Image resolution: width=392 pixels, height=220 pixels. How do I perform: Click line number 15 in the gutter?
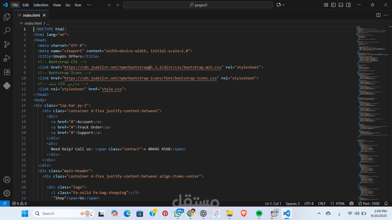click(x=24, y=105)
